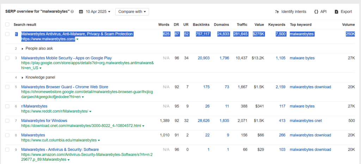Click the 281,645 traffic value
361x164 pixels.
[240, 34]
